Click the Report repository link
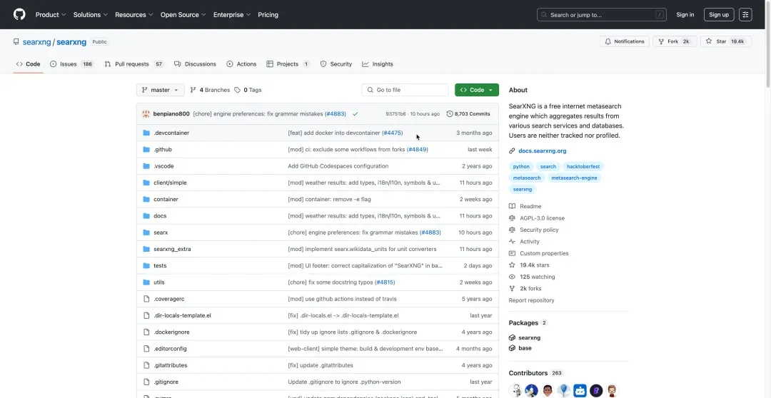 coord(531,300)
